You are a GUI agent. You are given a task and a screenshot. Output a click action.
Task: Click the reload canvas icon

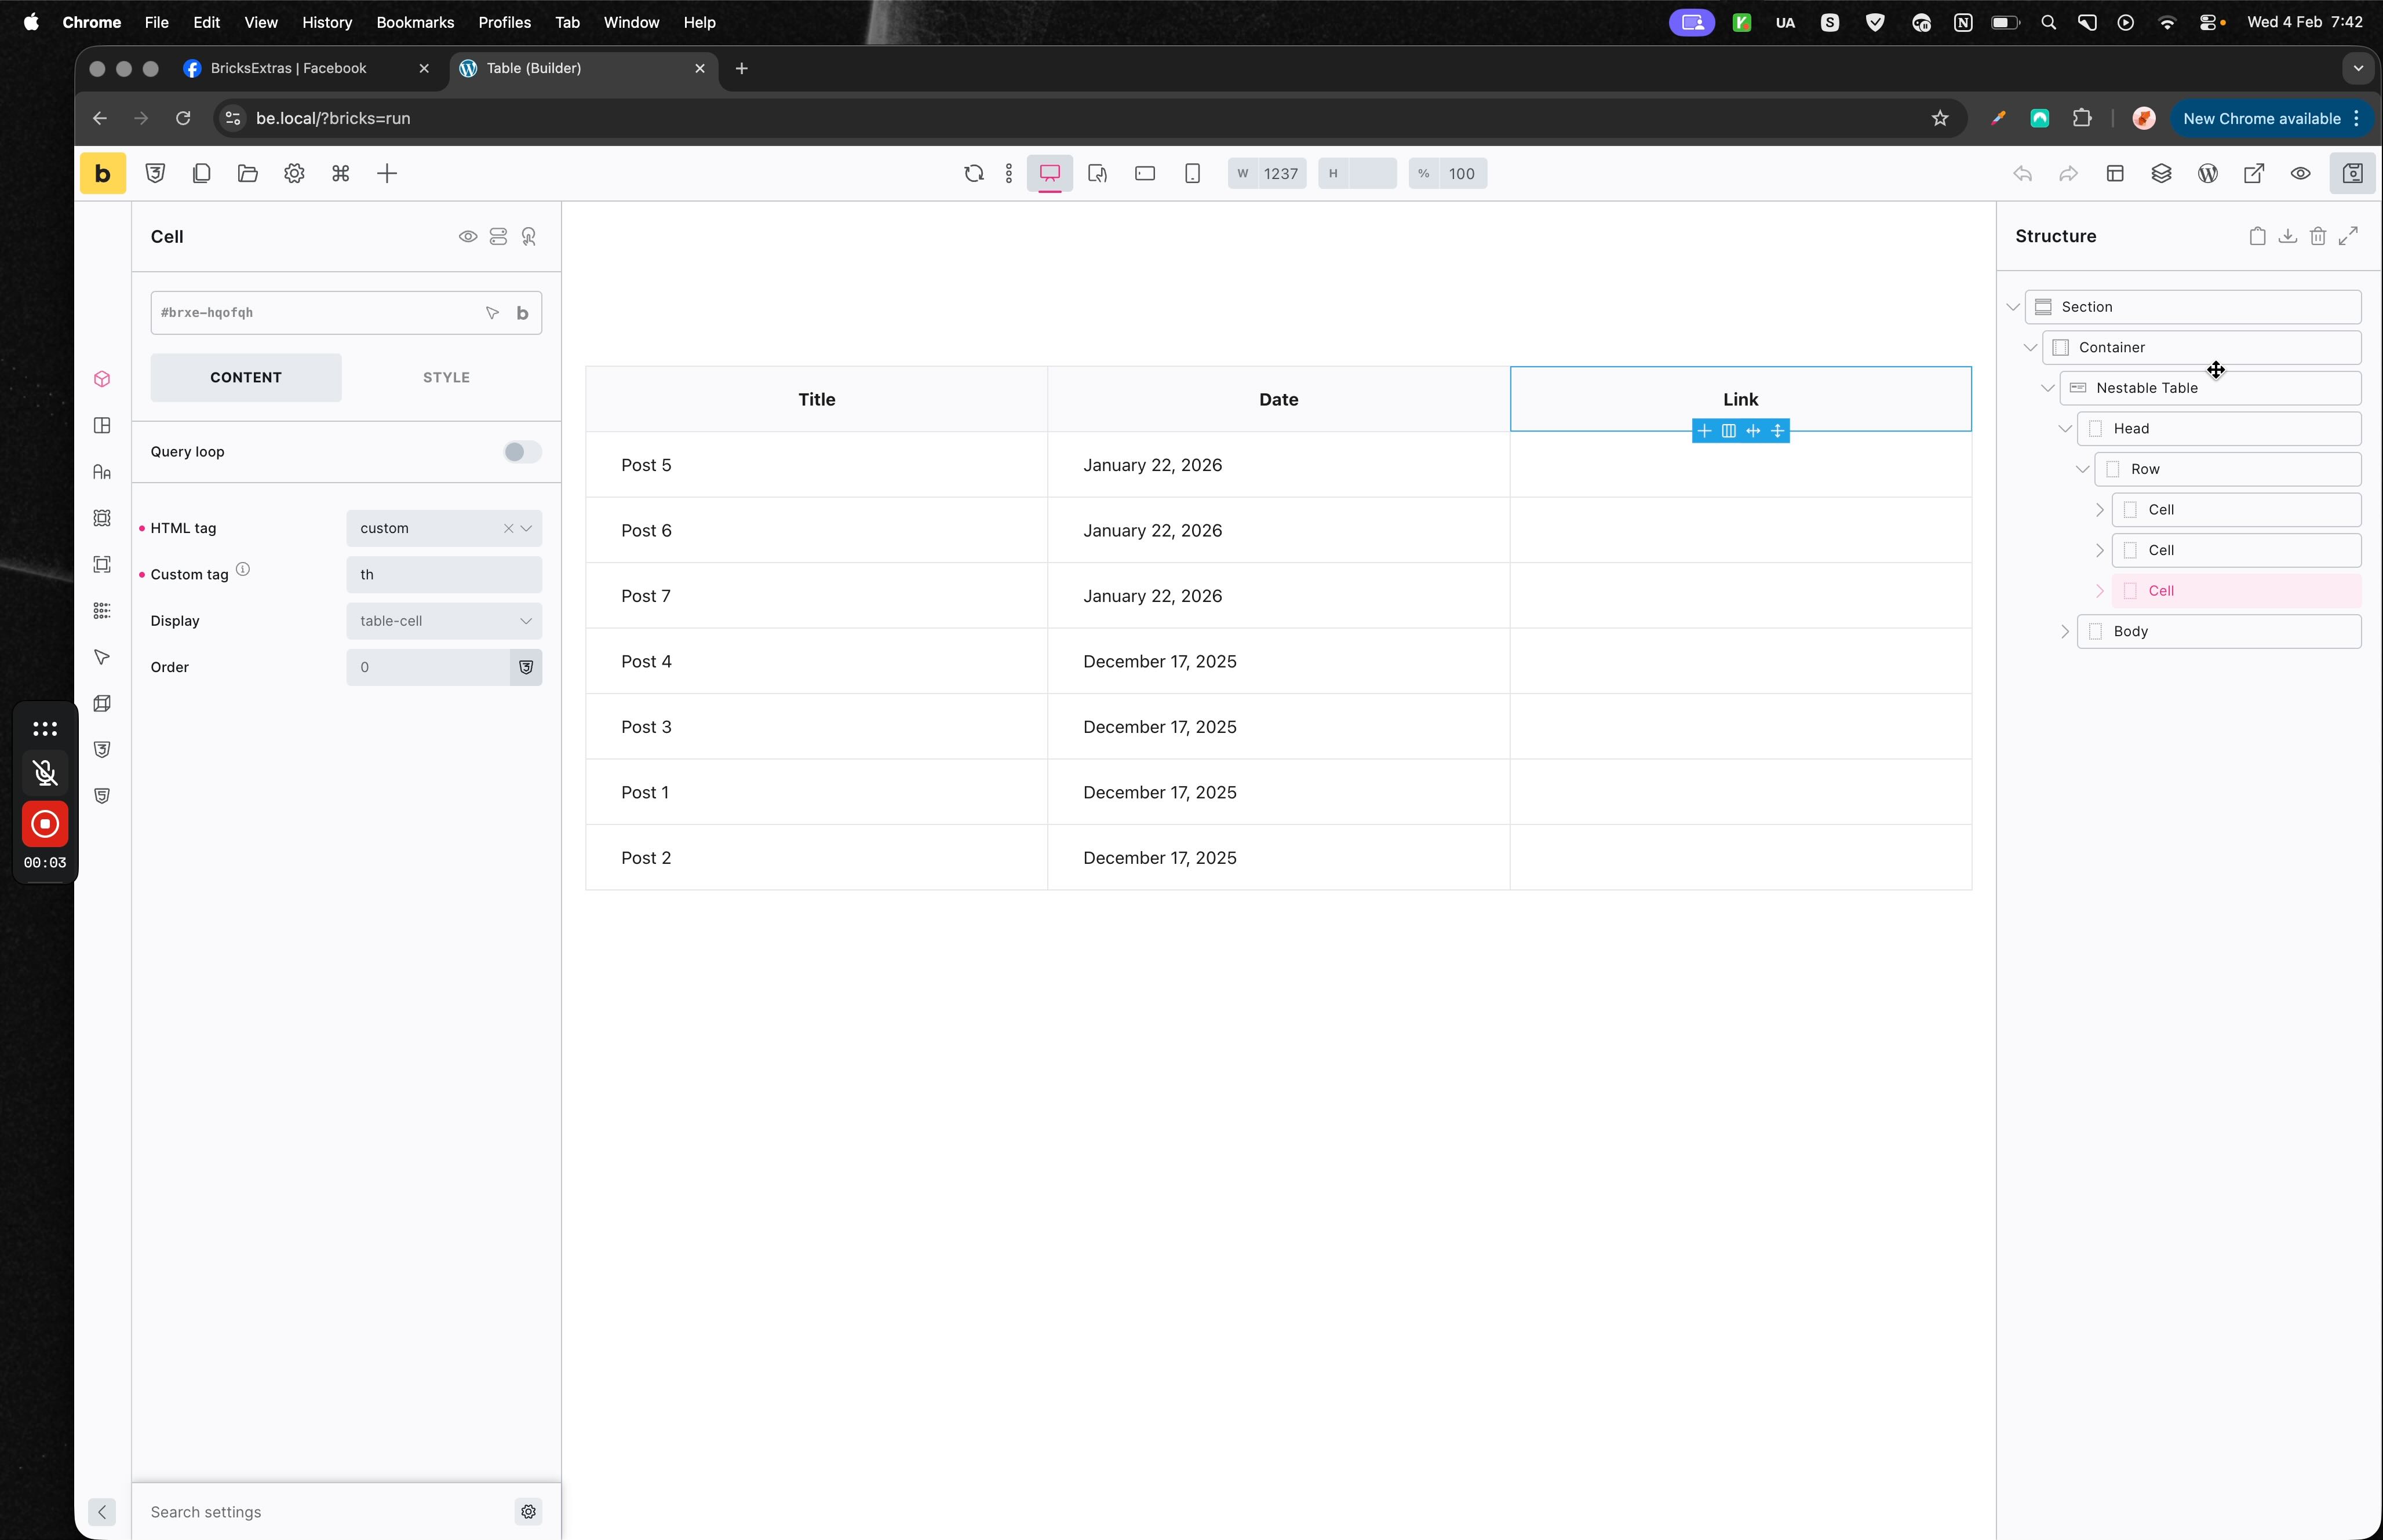(973, 173)
